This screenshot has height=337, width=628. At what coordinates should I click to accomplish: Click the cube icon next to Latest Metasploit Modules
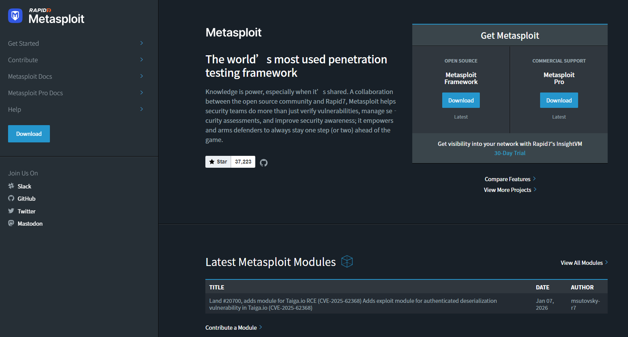347,261
